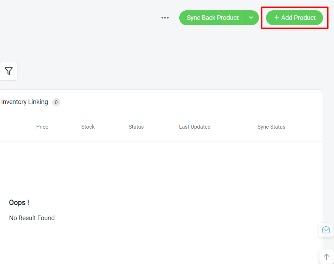Open the funnel filter panel
Image resolution: width=334 pixels, height=264 pixels.
click(9, 71)
